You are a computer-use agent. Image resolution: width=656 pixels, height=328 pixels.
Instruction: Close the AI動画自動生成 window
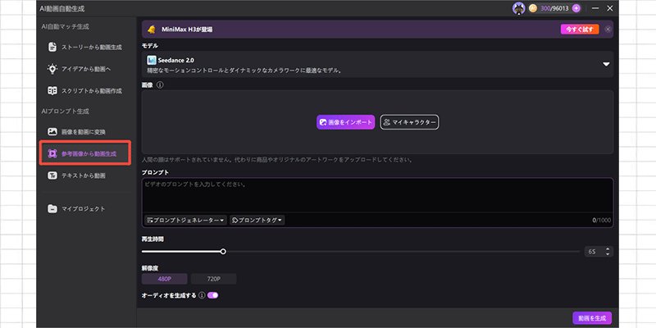610,8
